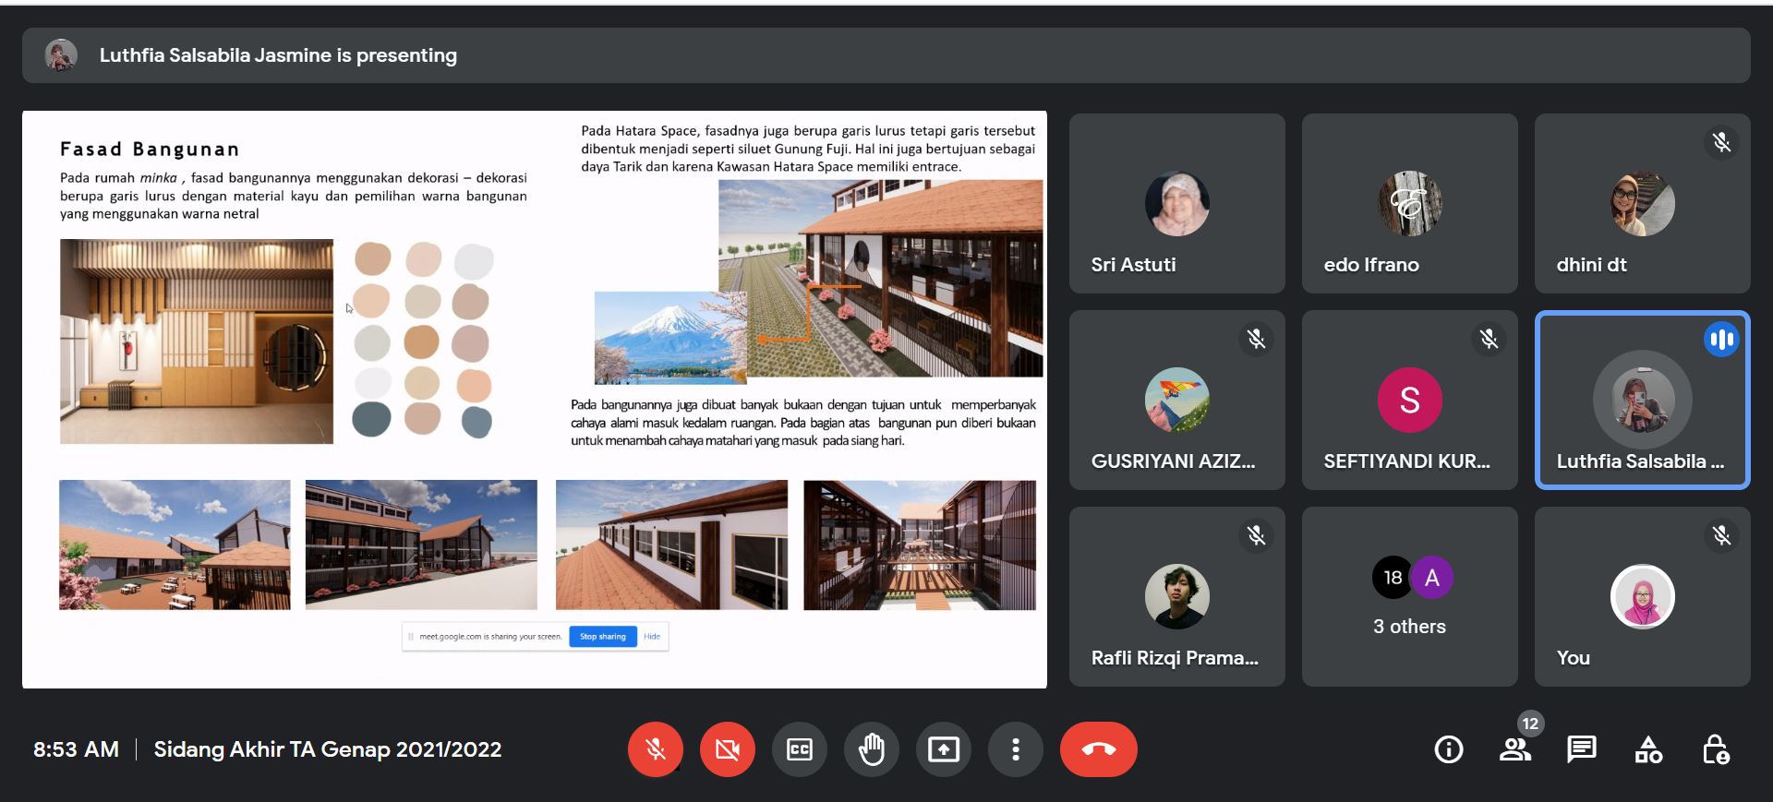Image resolution: width=1773 pixels, height=802 pixels.
Task: Turn on the camera
Action: click(728, 749)
